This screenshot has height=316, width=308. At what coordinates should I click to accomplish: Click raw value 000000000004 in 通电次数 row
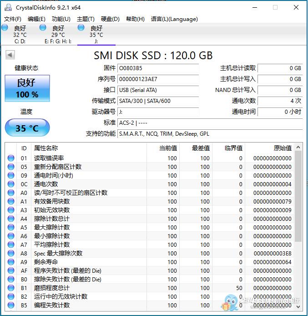273,184
